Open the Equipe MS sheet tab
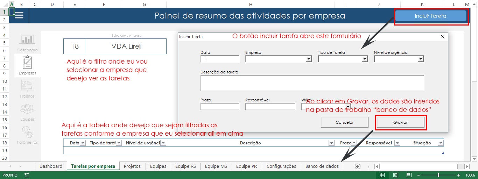This screenshot has width=478, height=179. pyautogui.click(x=216, y=166)
